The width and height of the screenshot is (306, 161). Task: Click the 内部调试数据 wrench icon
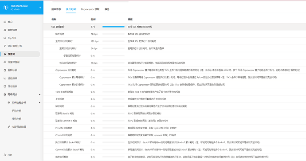click(9, 127)
